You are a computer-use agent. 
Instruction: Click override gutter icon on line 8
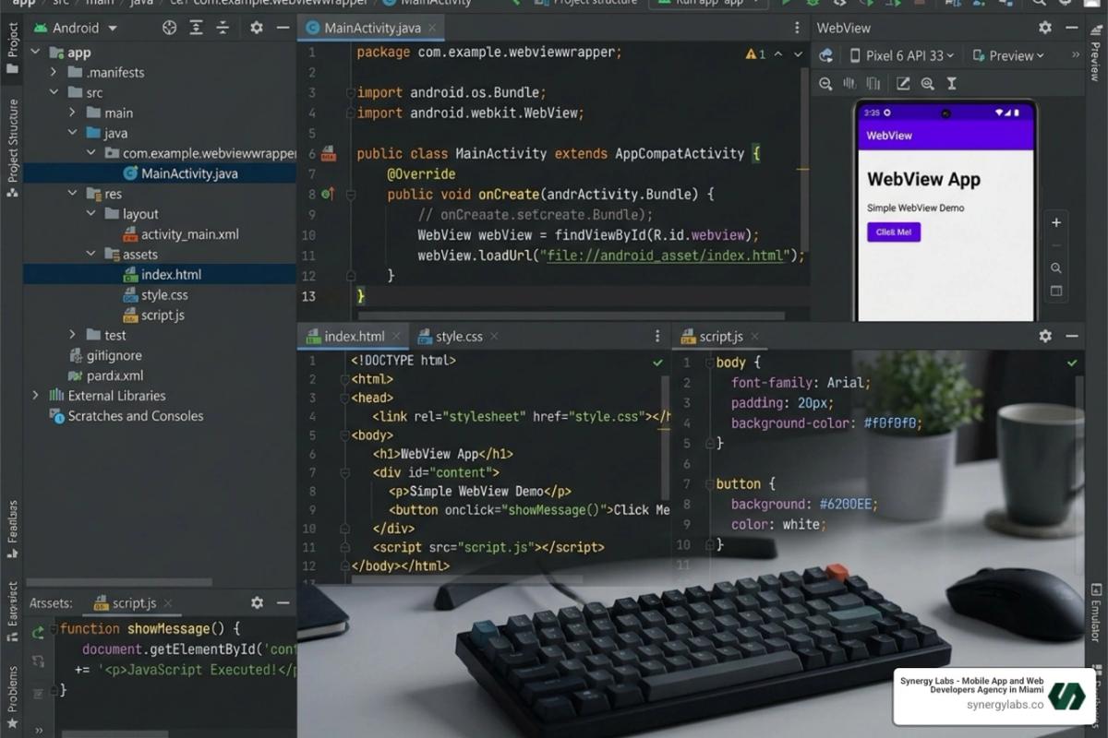click(x=327, y=194)
